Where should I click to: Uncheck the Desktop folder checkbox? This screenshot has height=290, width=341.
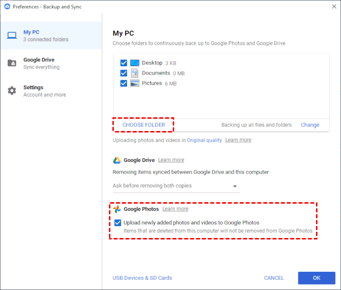point(124,63)
